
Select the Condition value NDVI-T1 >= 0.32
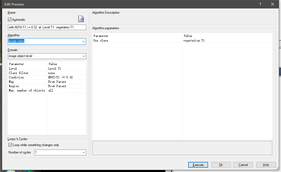point(67,77)
